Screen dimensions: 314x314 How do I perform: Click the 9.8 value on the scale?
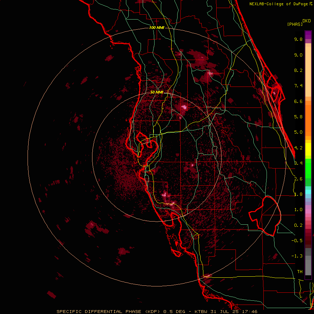coord(298,39)
